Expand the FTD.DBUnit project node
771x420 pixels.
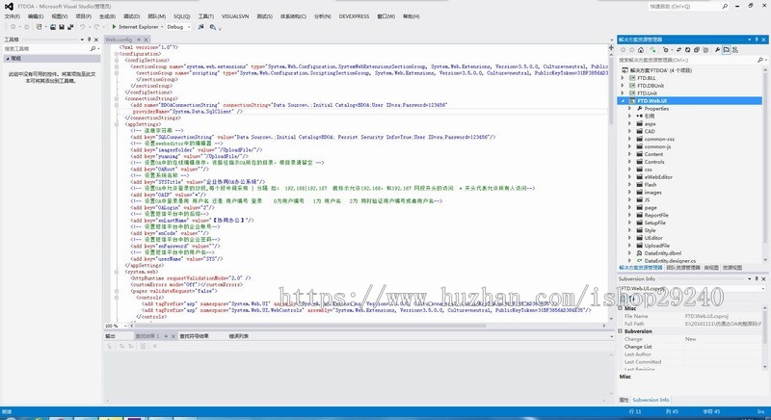pos(623,86)
